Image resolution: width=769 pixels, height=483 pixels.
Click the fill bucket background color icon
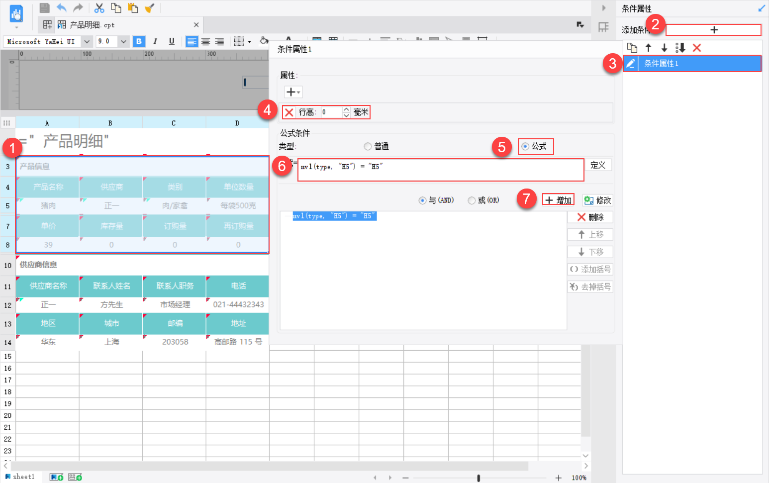tap(264, 41)
